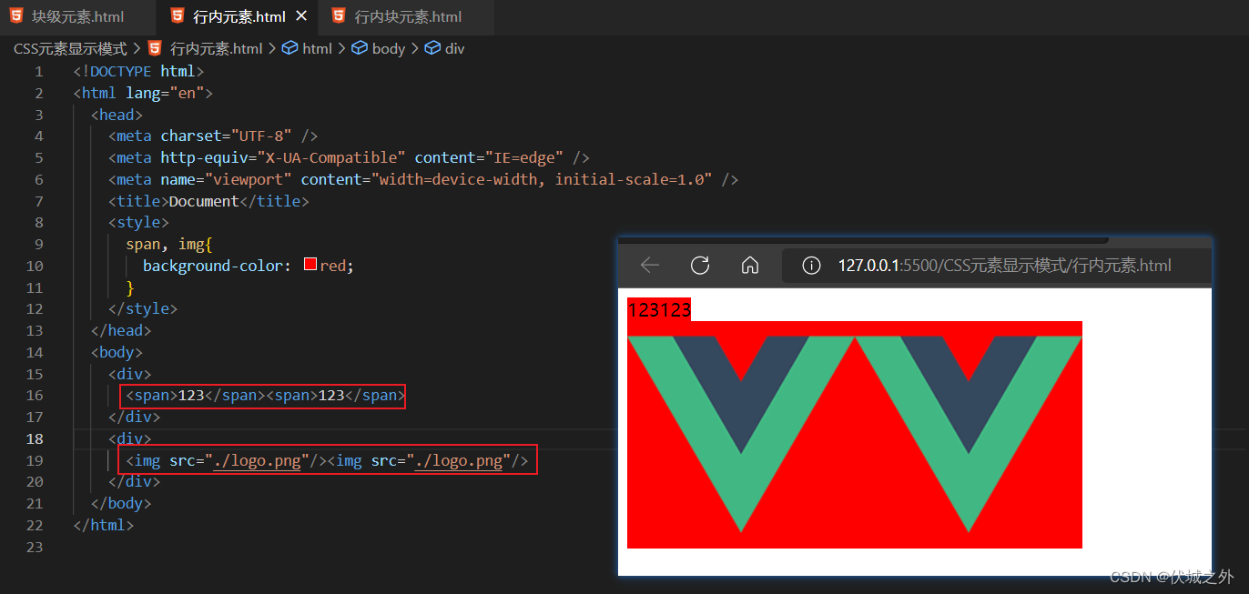Screen dimensions: 1249x594
Task: Click the first Vue logo image
Action: [741, 435]
